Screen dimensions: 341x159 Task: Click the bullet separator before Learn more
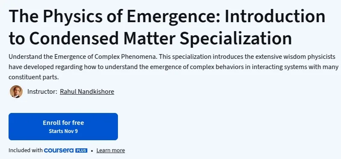(x=92, y=150)
